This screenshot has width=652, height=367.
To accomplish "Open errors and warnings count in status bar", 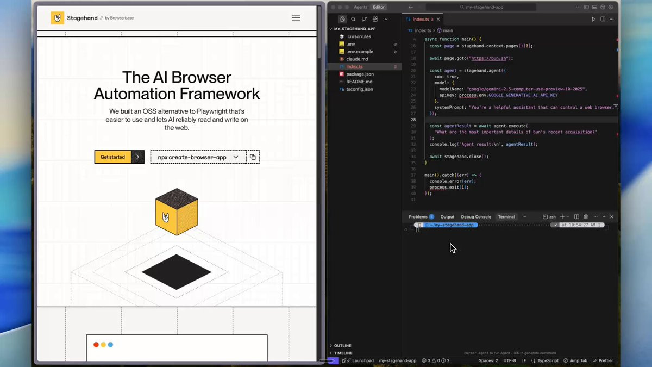I will [435, 360].
